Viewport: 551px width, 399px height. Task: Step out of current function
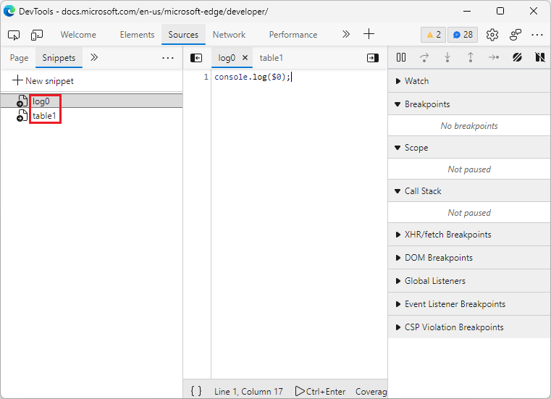470,57
